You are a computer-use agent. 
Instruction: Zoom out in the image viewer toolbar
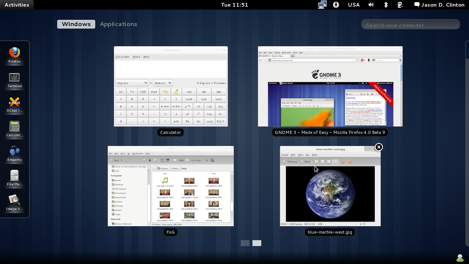(x=322, y=161)
